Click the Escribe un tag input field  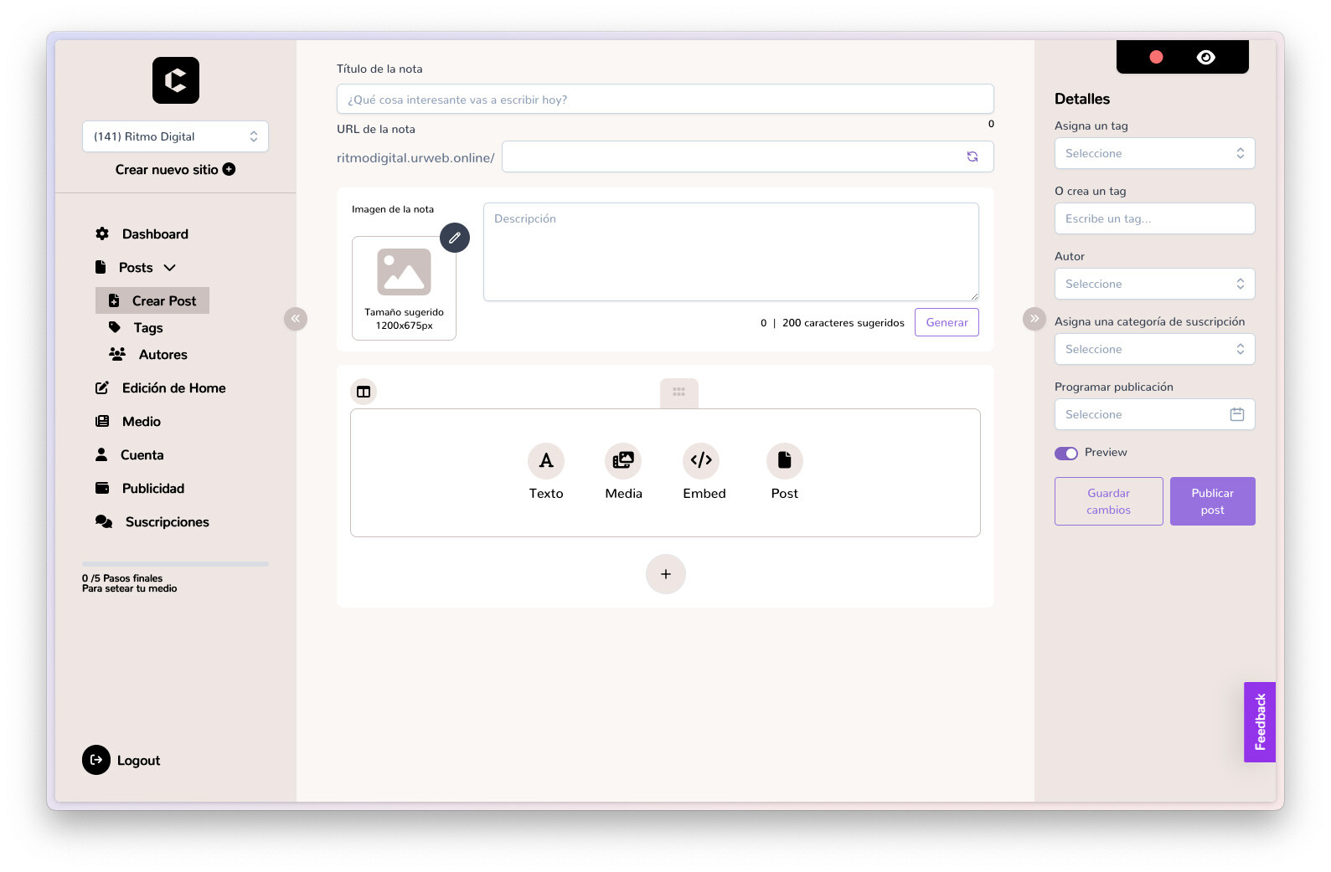point(1154,218)
